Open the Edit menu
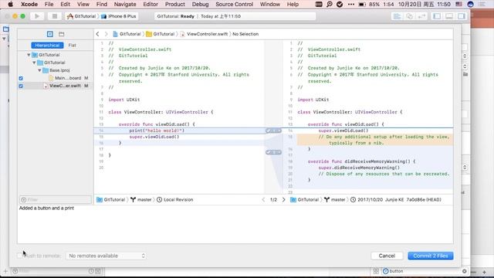The image size is (494, 278). (65, 4)
